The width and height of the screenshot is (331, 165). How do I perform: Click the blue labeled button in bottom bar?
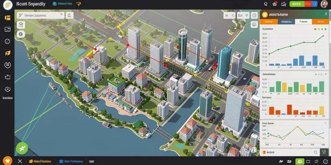(x=71, y=161)
